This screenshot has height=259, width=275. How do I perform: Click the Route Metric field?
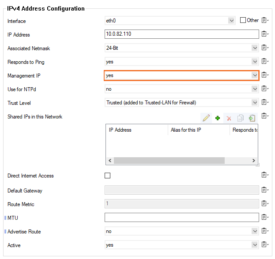click(x=182, y=203)
